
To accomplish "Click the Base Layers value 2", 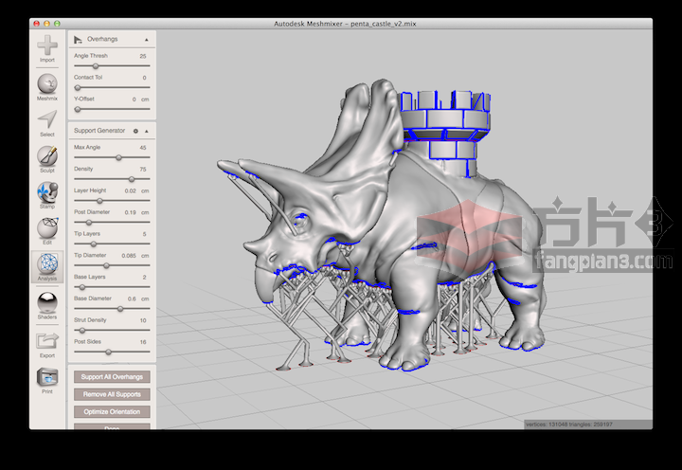I will pos(144,278).
